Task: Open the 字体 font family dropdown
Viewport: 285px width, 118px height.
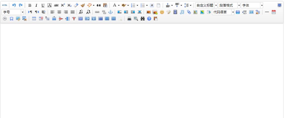Action: pyautogui.click(x=252, y=5)
